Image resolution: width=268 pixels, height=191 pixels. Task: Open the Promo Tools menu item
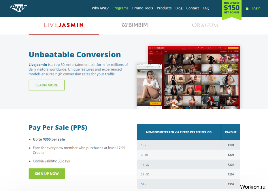coord(143,8)
